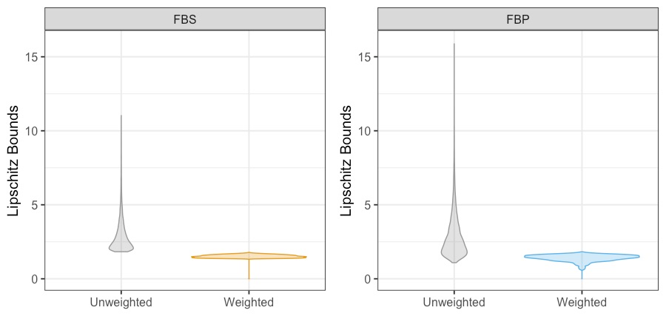Select the blue Weighted violin in FBP panel
Viewport: 666px width, 333px height.
coord(582,257)
